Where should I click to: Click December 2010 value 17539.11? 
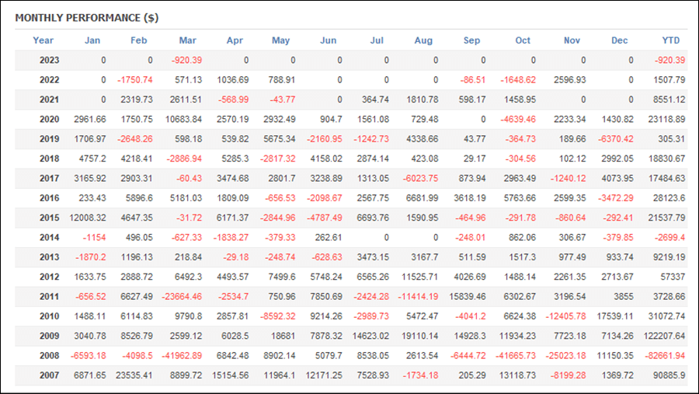click(615, 316)
